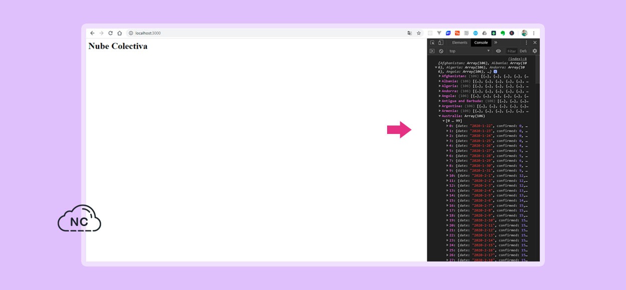Image resolution: width=626 pixels, height=290 pixels.
Task: Expand entry 0 dated 2020-1-22
Action: pyautogui.click(x=448, y=126)
